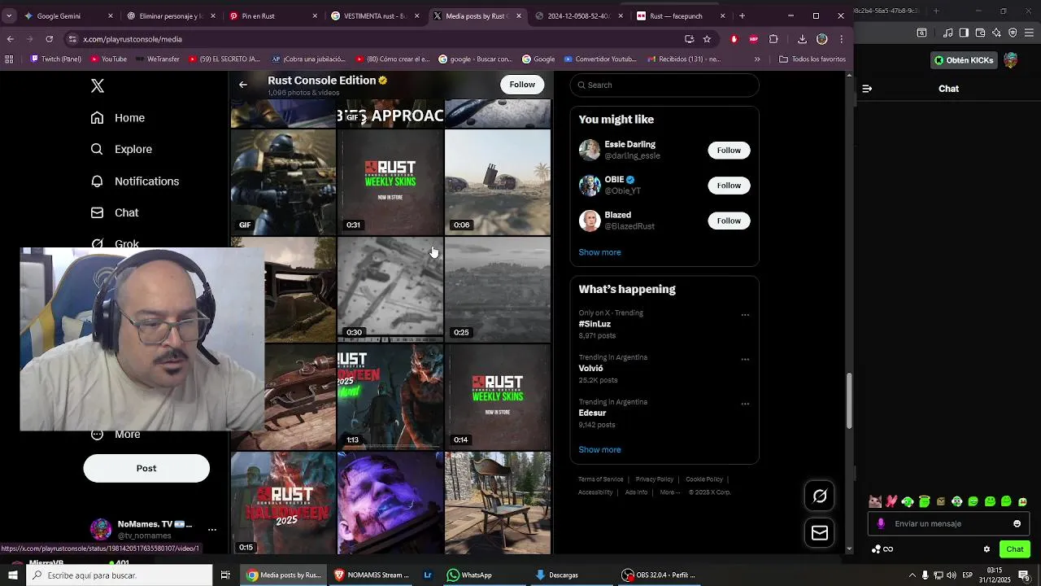Open the Chrome apps grid shortcut
Screen dimensions: 1041x586
(x=9, y=59)
